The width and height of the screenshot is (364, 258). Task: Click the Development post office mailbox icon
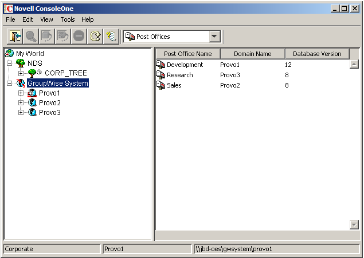(161, 65)
